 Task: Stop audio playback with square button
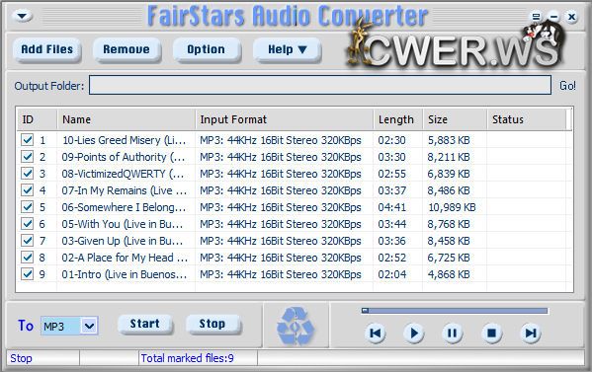(x=491, y=333)
